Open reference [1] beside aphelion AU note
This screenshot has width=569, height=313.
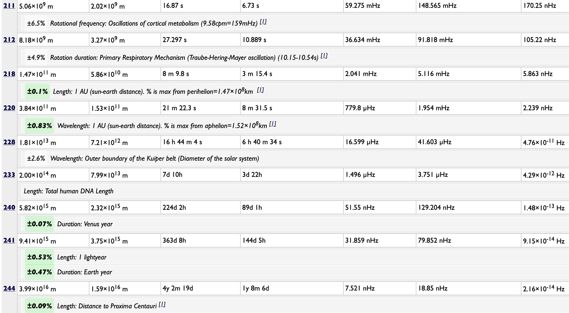[x=273, y=124]
